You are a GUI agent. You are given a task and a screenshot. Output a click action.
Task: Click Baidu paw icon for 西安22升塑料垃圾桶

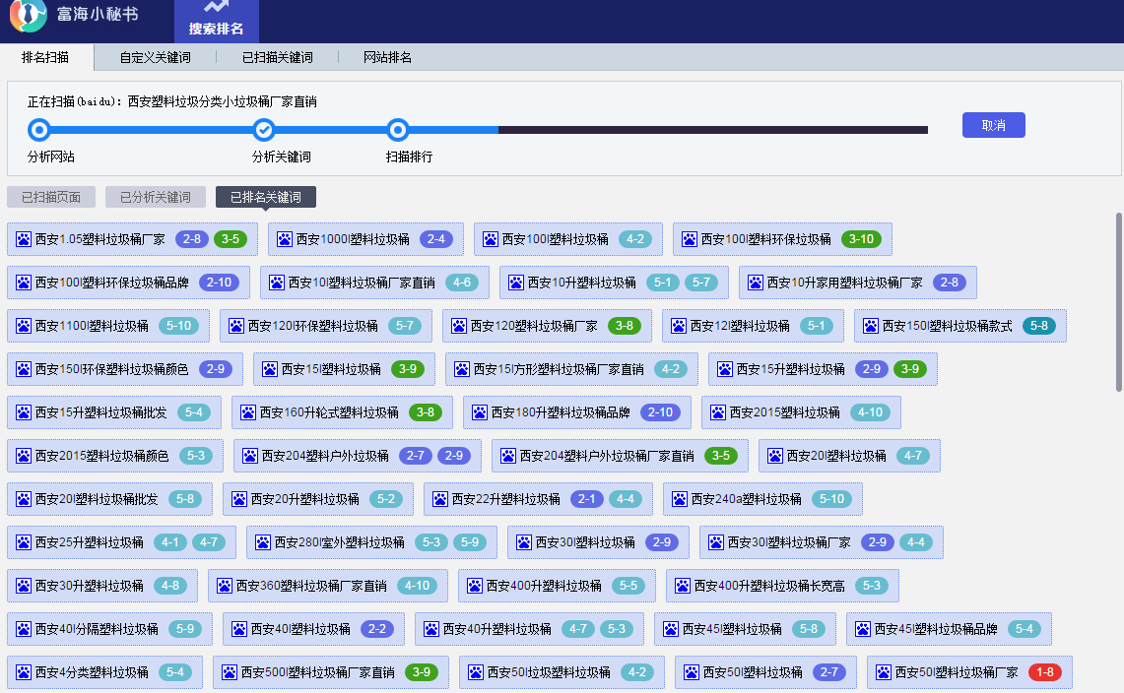(x=439, y=499)
